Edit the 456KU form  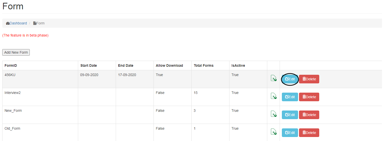[290, 79]
